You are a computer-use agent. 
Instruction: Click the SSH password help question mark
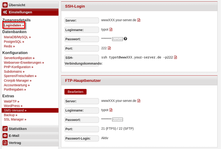[x=125, y=39]
